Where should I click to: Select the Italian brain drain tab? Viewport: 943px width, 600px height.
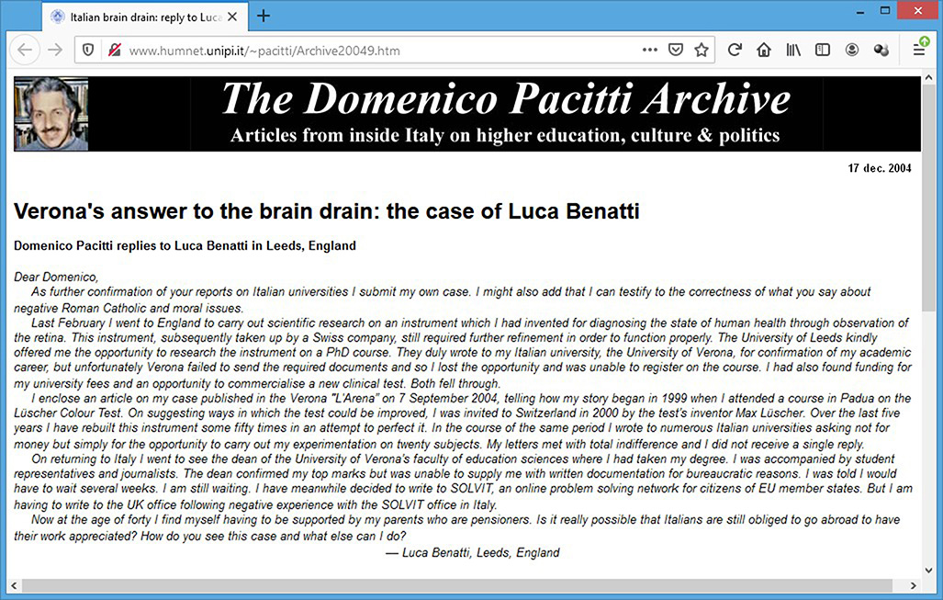138,16
